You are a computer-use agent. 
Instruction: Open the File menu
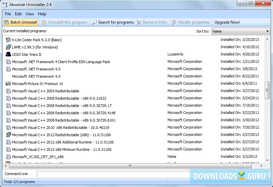point(8,14)
